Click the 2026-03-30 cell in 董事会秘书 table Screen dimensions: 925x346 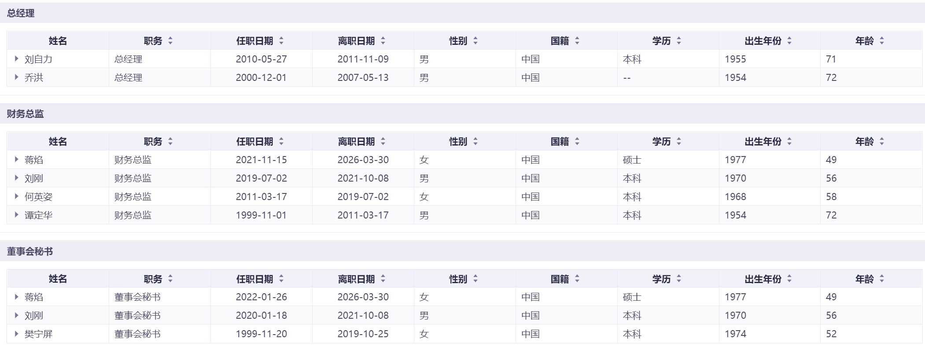tap(363, 297)
